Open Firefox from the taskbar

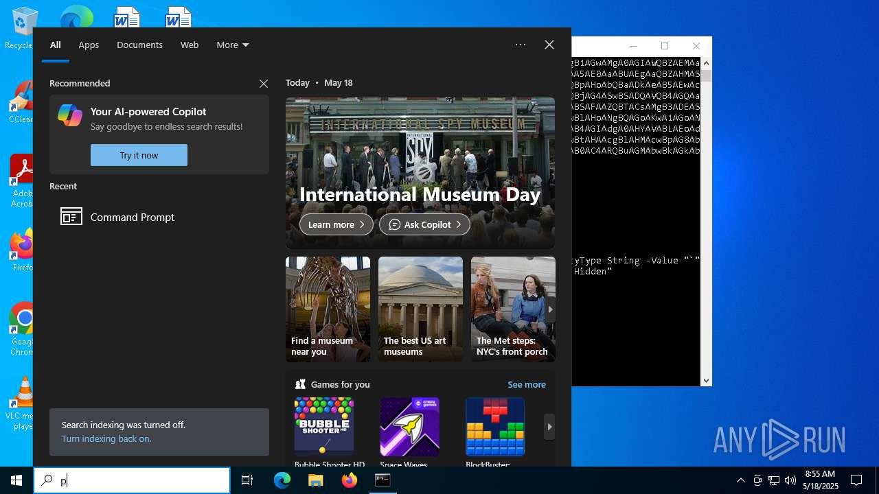coord(349,480)
